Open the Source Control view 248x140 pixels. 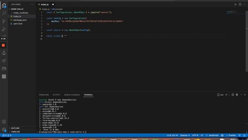(4, 21)
